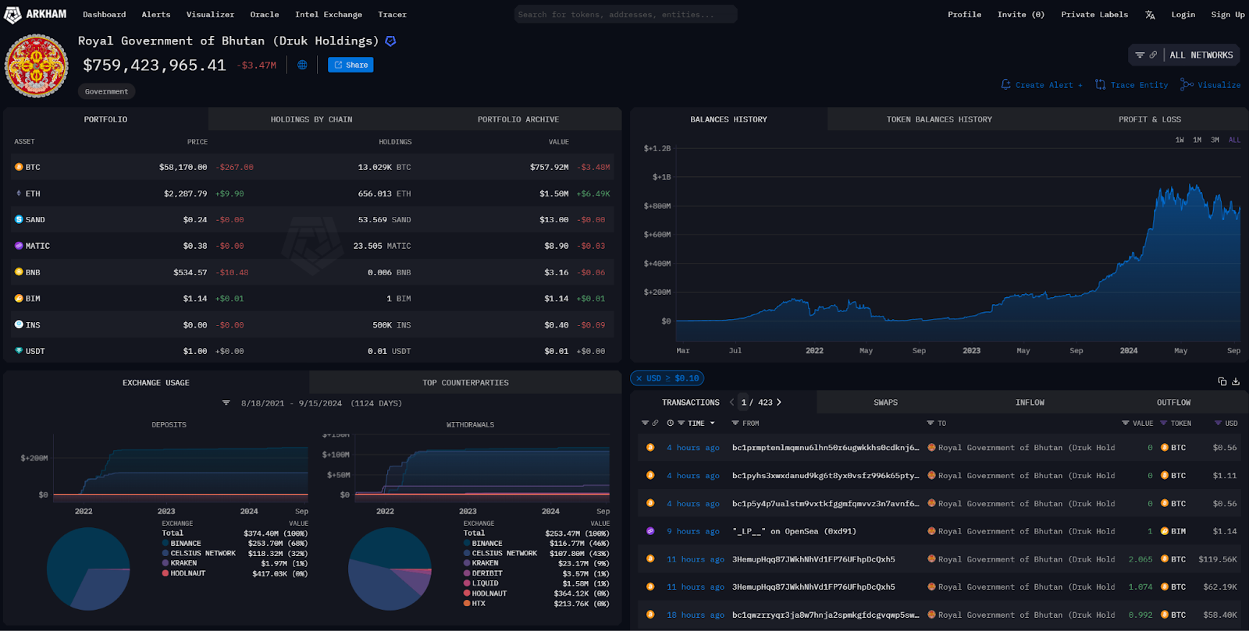This screenshot has width=1249, height=631.
Task: Open sender address 3HemupHqq87 on $62.19K row
Action: point(813,587)
